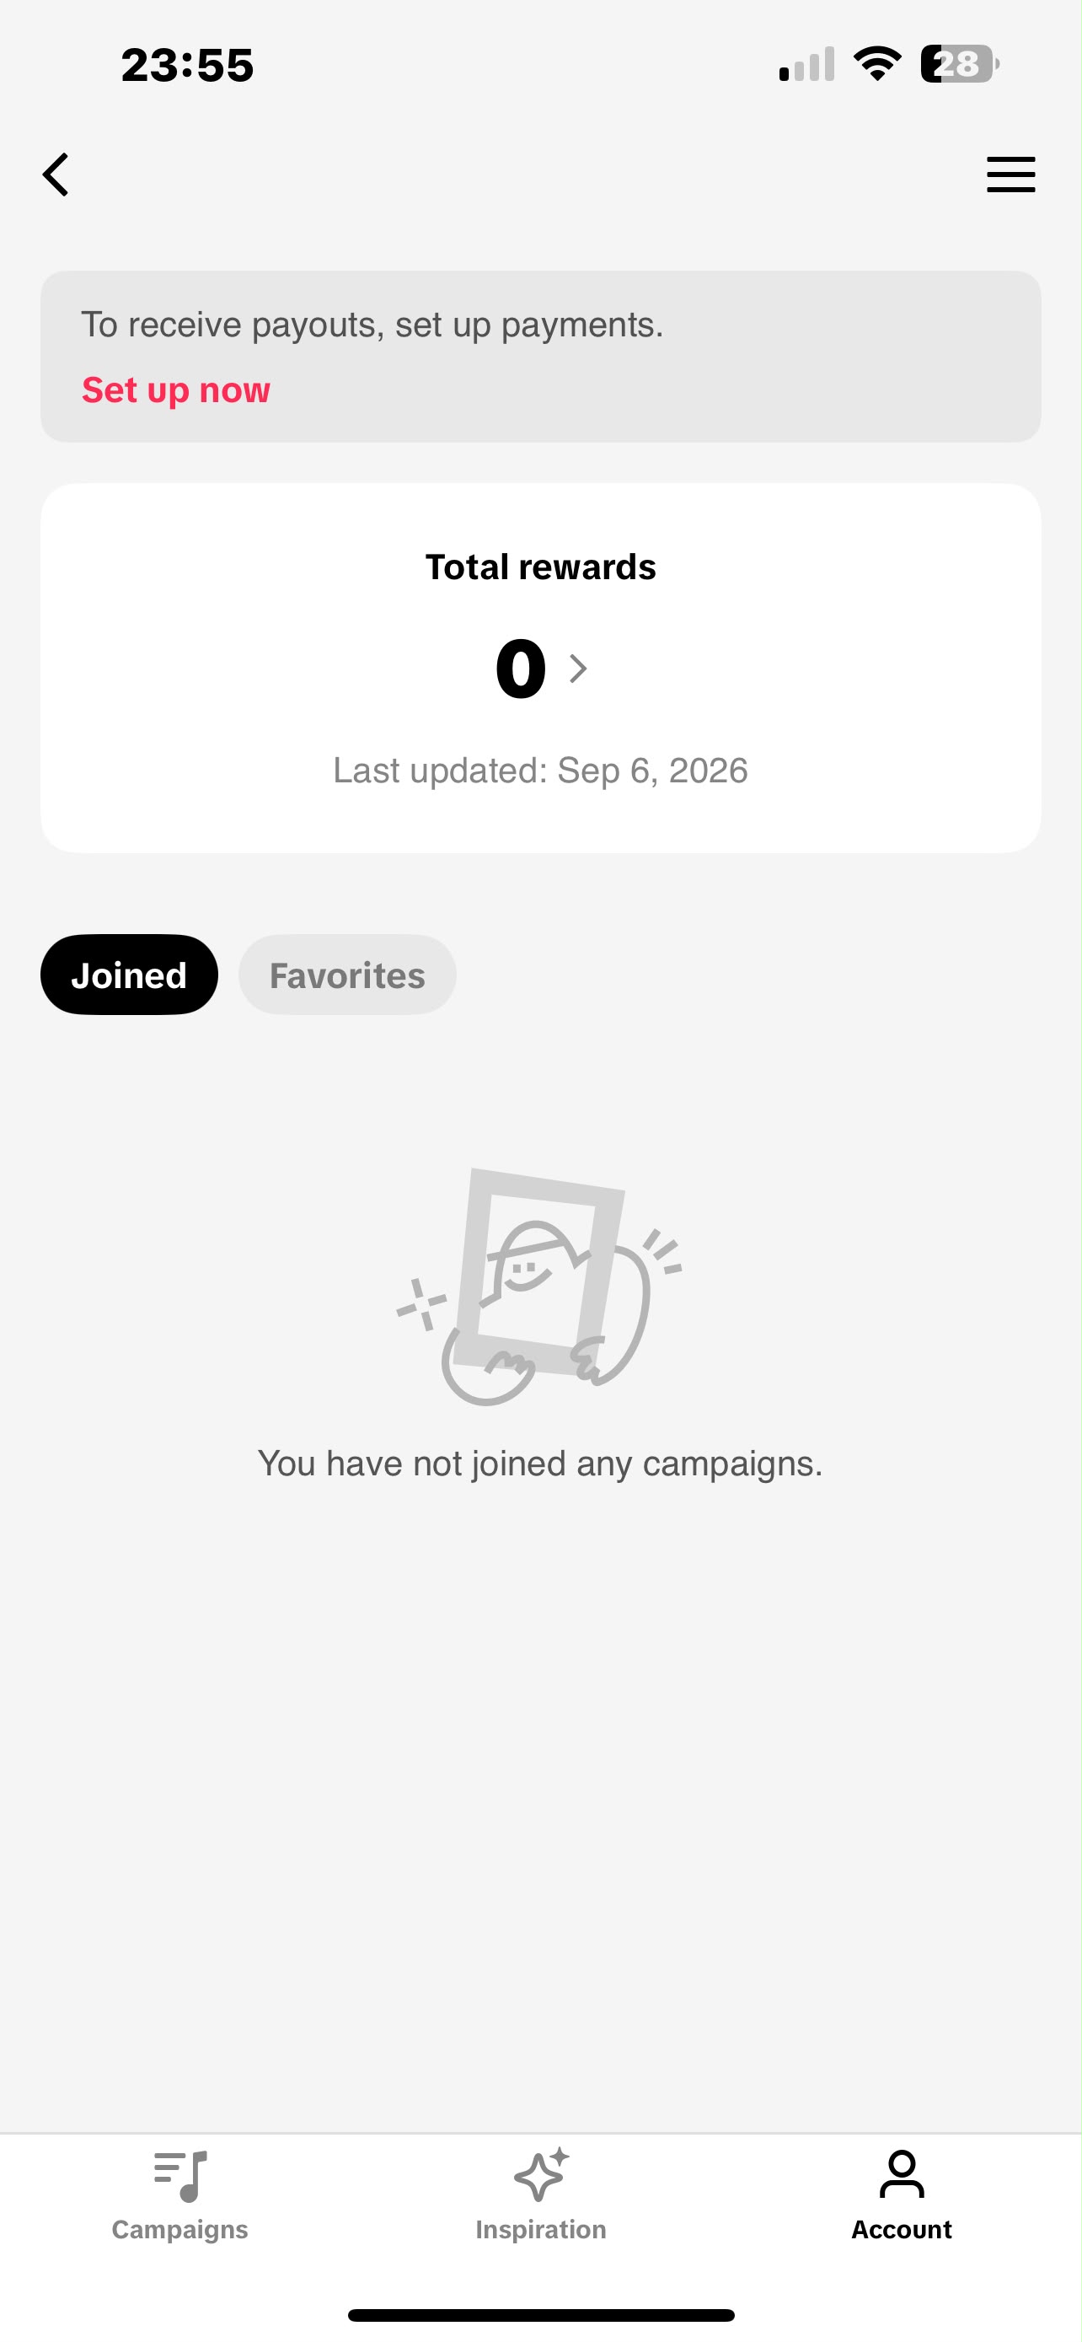Tap the Wi-Fi status icon
The image size is (1082, 2342).
(876, 63)
